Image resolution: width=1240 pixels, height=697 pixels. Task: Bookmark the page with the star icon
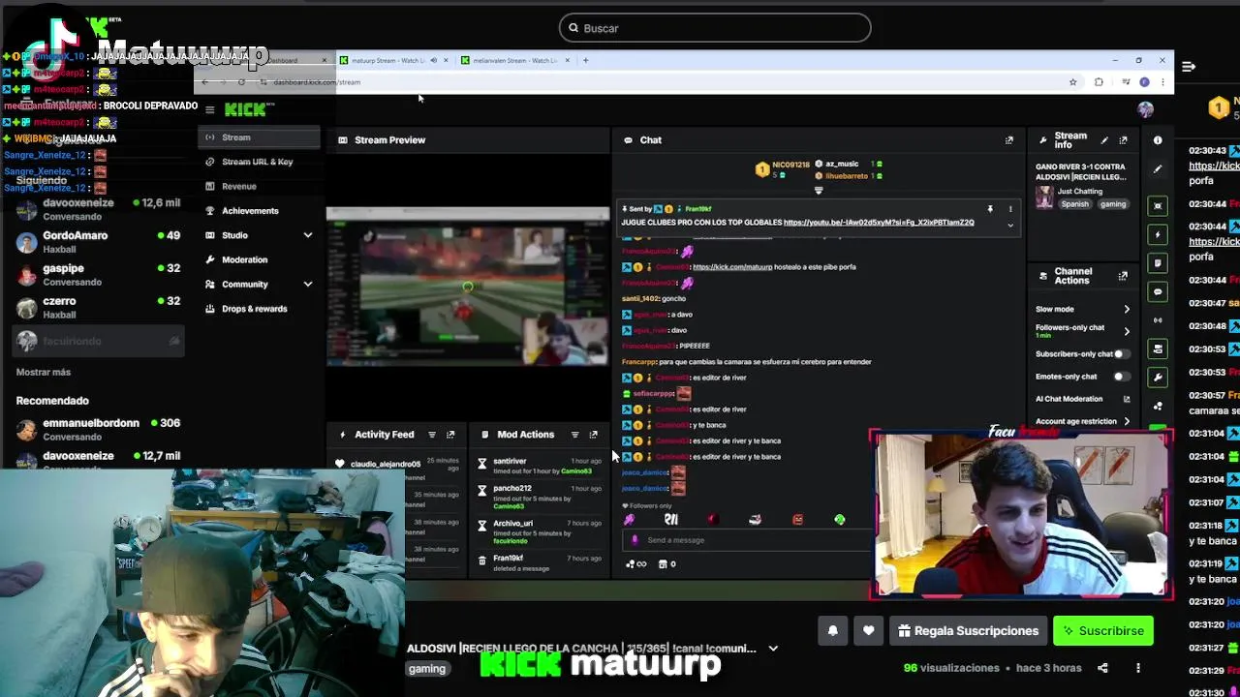[x=1072, y=82]
